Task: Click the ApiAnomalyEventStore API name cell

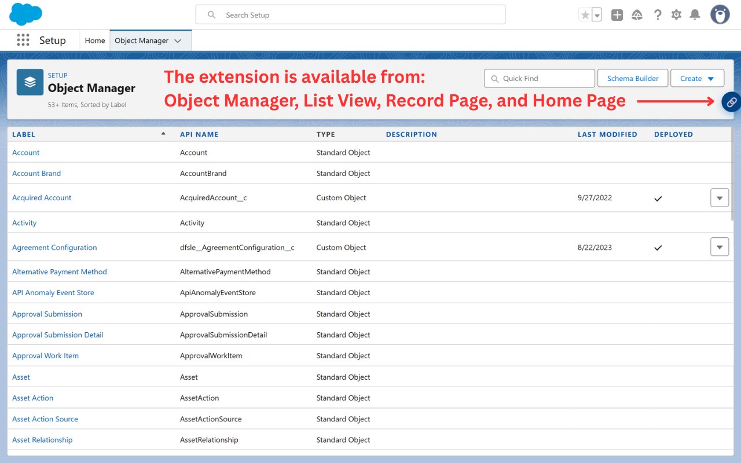Action: click(x=218, y=292)
